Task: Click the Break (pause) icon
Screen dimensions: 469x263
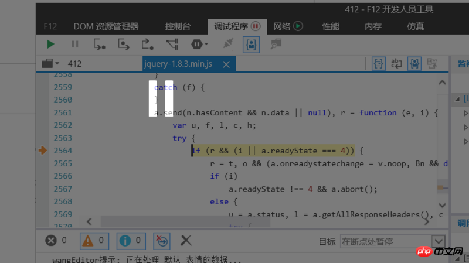Action: (74, 44)
